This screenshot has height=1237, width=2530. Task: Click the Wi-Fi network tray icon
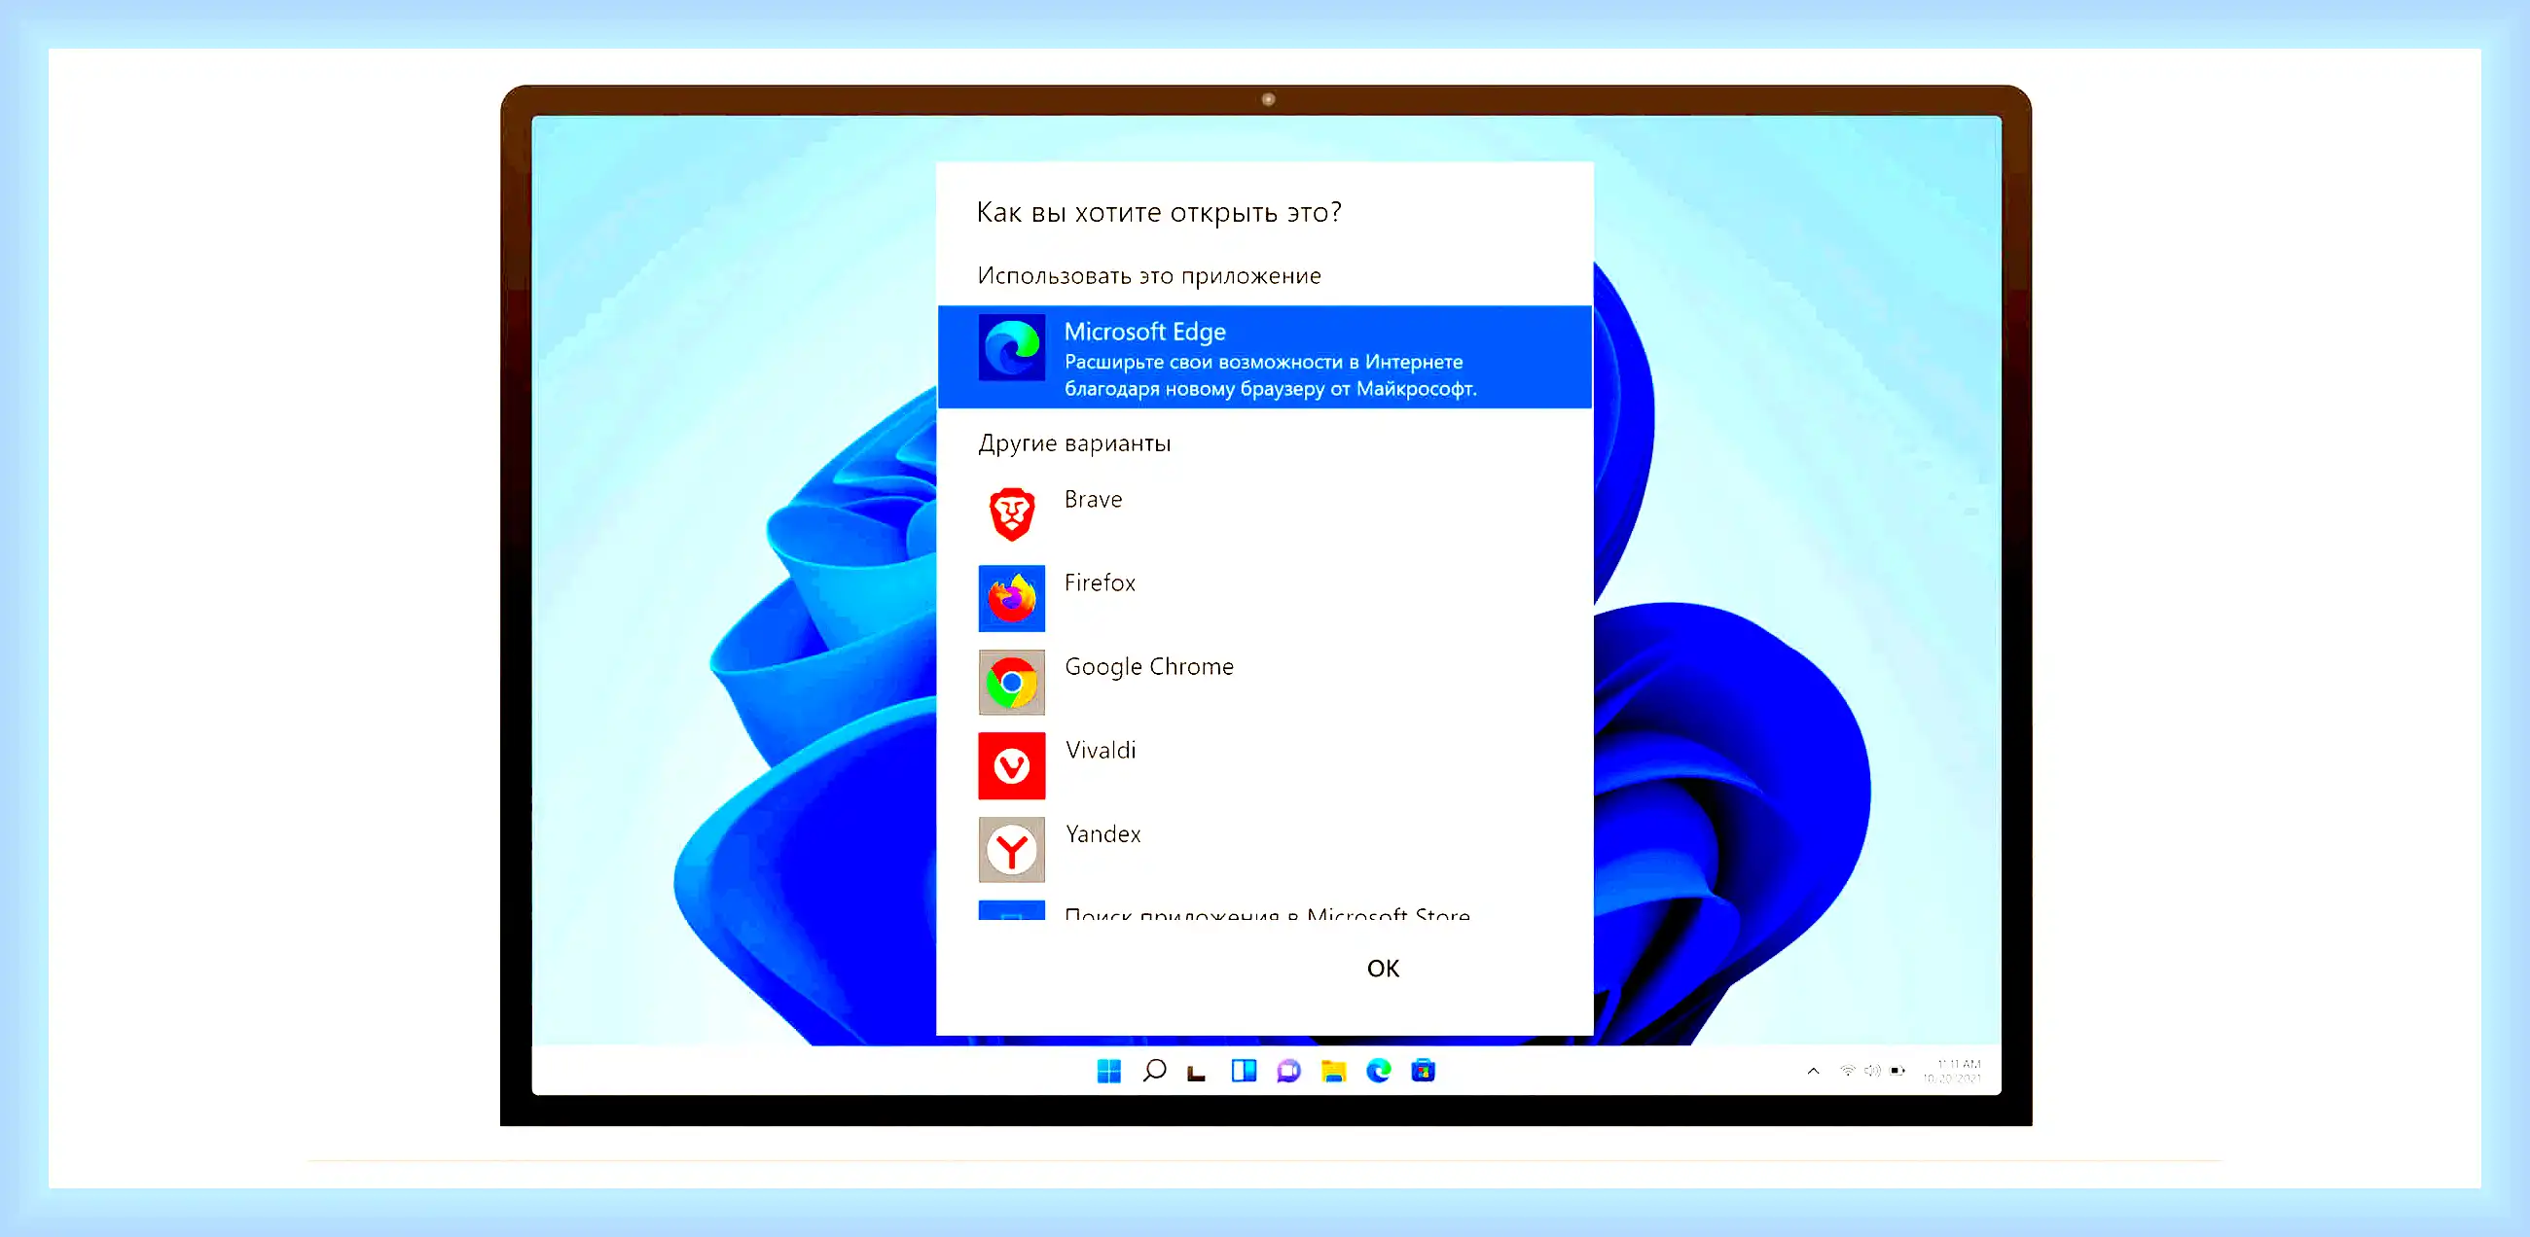(1848, 1070)
